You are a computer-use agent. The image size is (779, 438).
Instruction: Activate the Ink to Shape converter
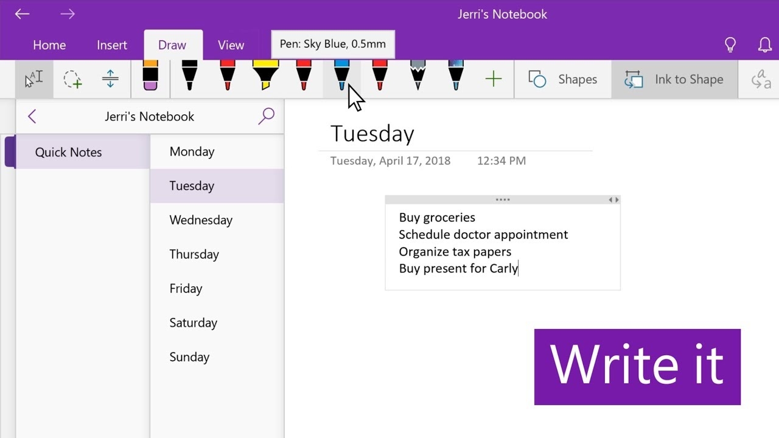click(x=674, y=79)
